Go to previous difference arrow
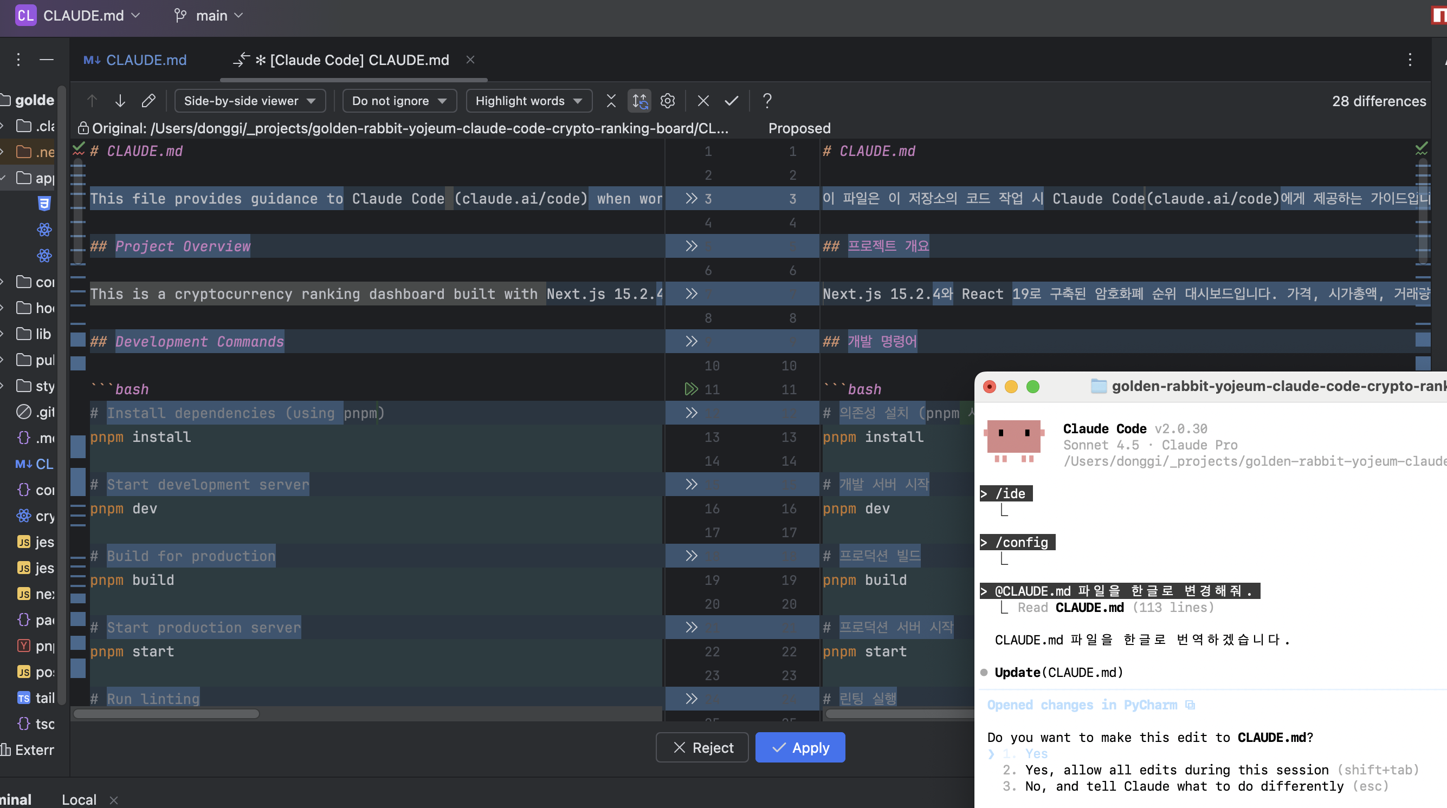 92,101
